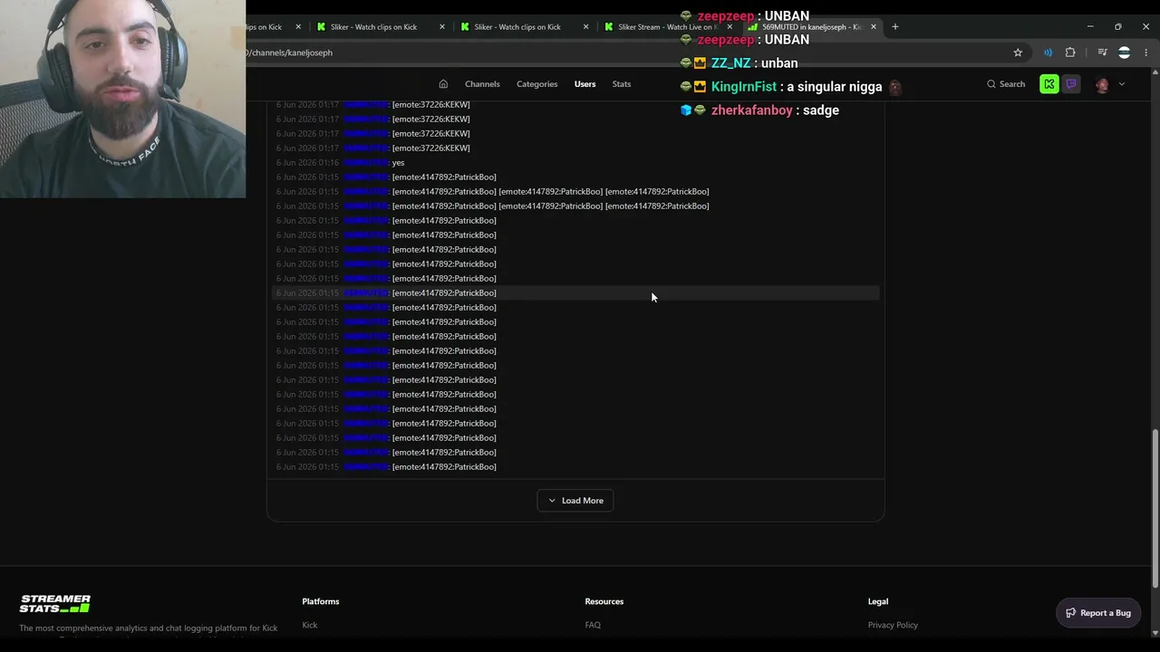This screenshot has height=652, width=1160.
Task: Open the Search box in the site header
Action: coord(1006,84)
